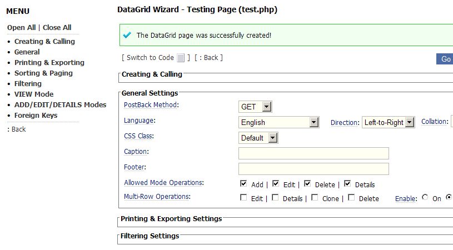Screen dimensions: 453x250
Task: Click the Go button
Action: (445, 59)
